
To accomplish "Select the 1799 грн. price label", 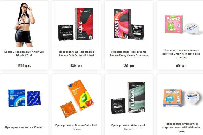I will coord(24,66).
